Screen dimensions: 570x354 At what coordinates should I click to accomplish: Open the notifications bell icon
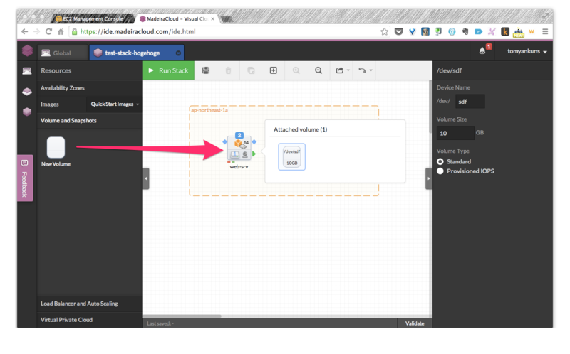(x=482, y=50)
